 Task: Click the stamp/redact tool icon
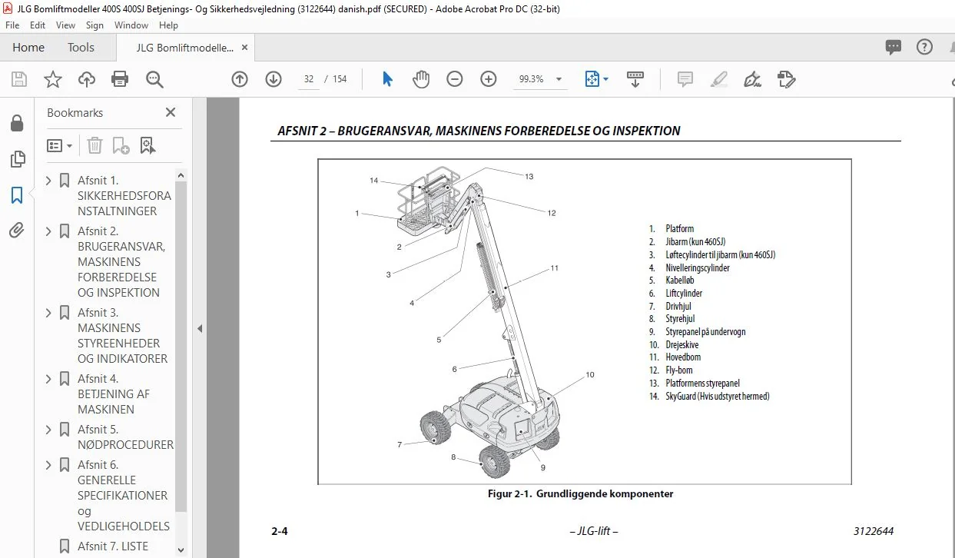point(786,79)
